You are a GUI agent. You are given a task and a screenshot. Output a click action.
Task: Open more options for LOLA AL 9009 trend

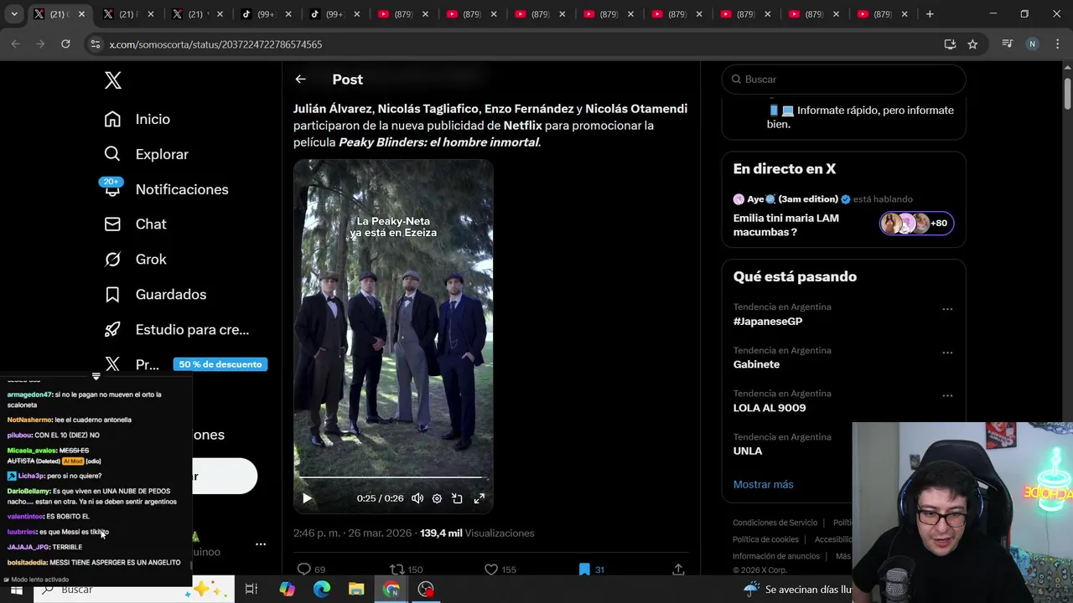click(x=947, y=395)
